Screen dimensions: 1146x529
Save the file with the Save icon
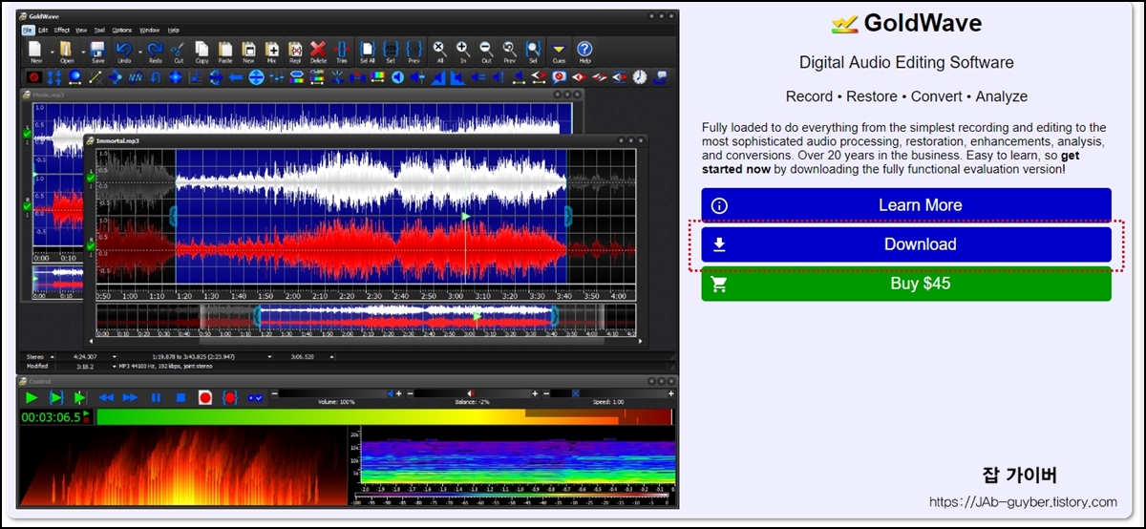coord(98,50)
